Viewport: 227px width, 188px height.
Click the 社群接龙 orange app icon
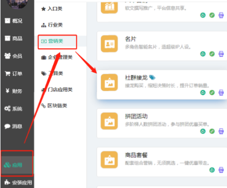pos(109,83)
